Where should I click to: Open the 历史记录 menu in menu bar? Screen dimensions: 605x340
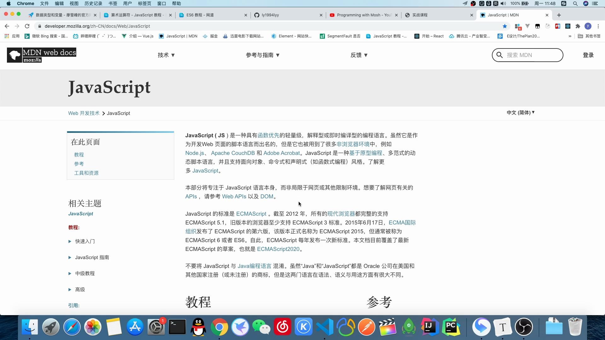pos(93,3)
